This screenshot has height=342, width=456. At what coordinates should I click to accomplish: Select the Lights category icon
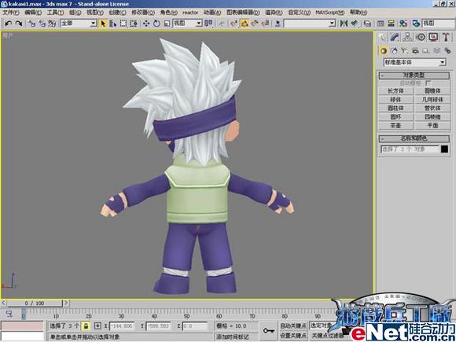click(405, 51)
